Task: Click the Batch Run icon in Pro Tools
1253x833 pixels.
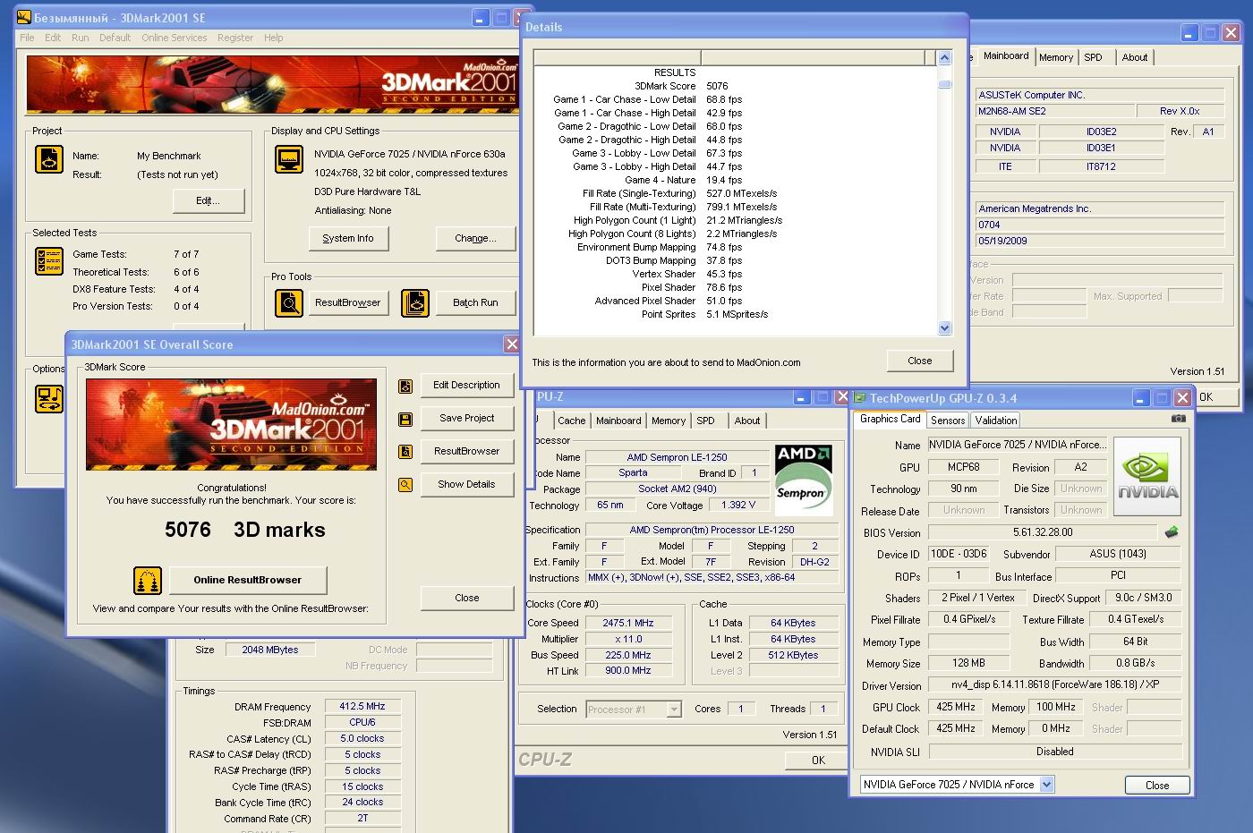Action: pyautogui.click(x=414, y=303)
